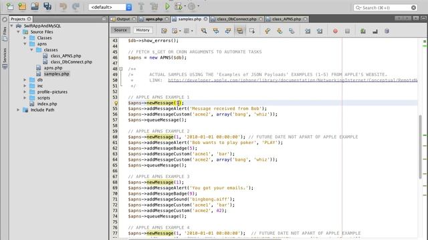Open the <default> configuration combo box
The width and height of the screenshot is (428, 240).
pos(110,7)
